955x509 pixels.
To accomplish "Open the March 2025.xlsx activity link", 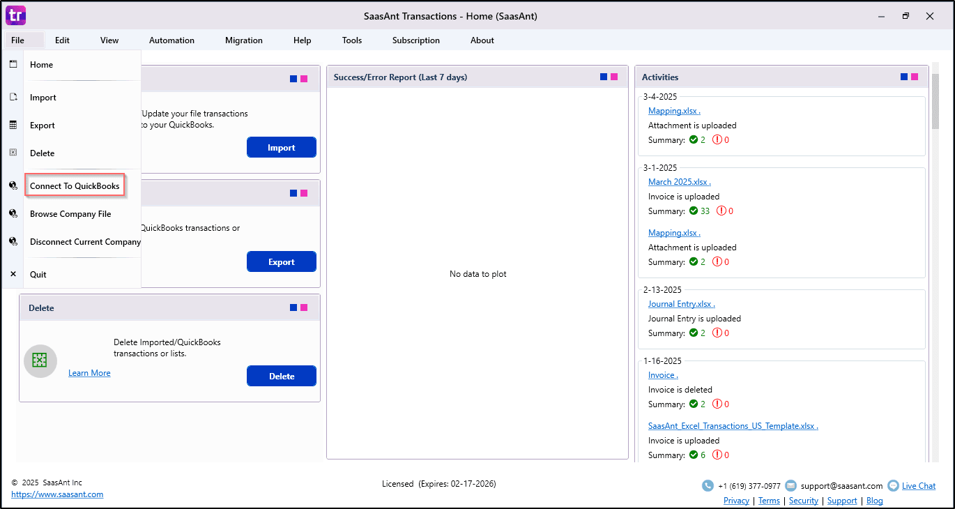I will (x=679, y=182).
